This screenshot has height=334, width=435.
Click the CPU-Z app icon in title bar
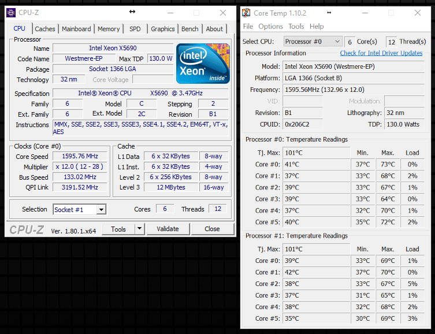11,13
